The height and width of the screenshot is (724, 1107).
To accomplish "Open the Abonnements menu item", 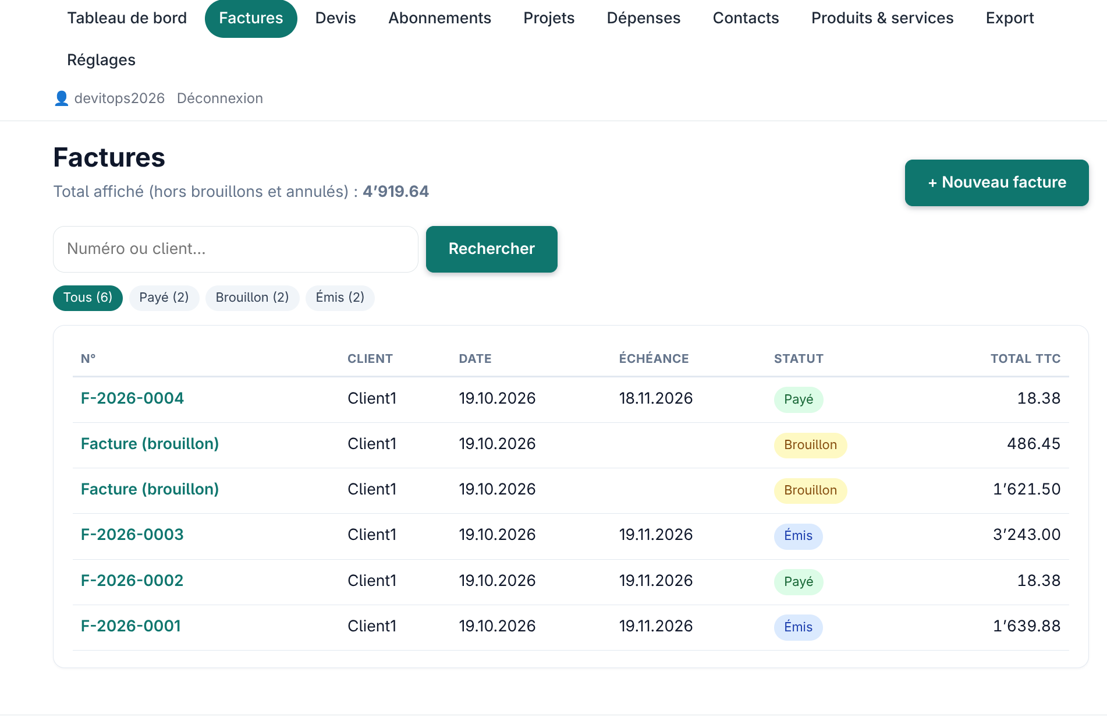I will click(x=439, y=18).
